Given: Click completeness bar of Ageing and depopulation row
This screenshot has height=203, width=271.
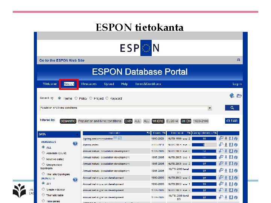Looking at the screenshot, I should pos(204,138).
